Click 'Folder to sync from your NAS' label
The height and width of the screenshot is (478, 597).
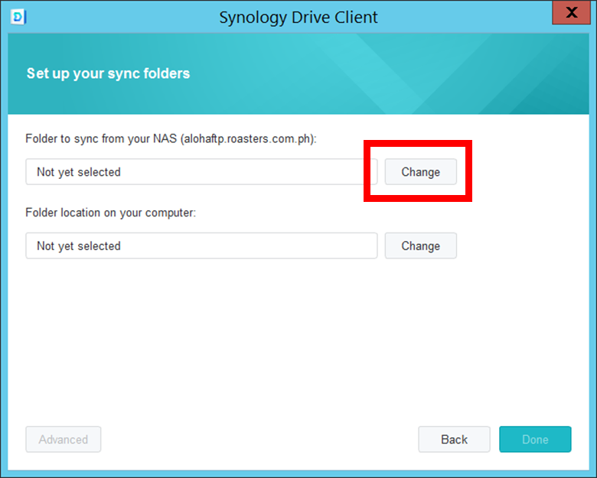coord(171,139)
